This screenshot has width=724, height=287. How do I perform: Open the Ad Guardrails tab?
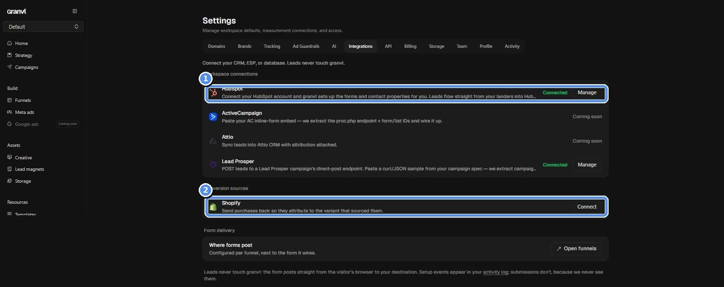[x=306, y=46]
